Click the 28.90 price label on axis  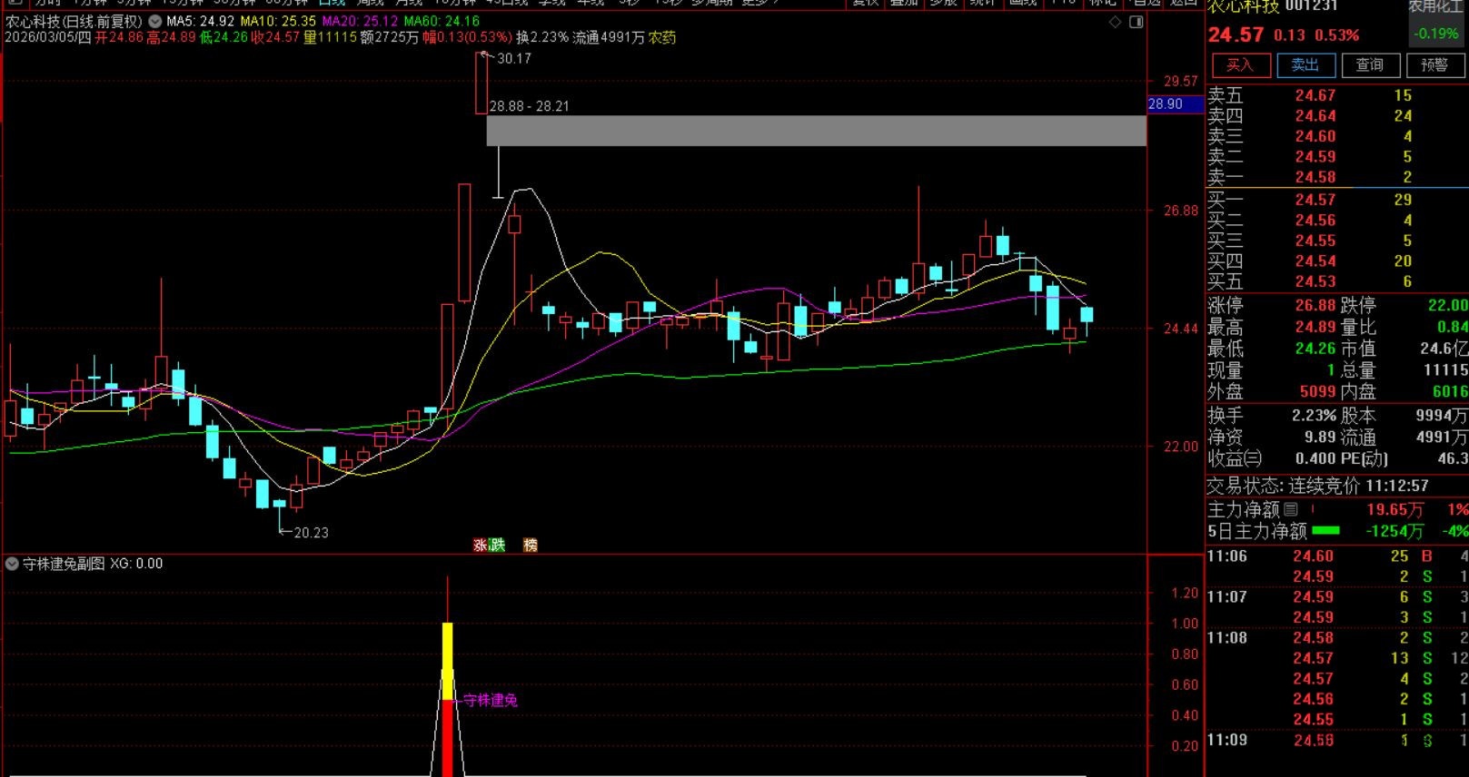coord(1166,104)
